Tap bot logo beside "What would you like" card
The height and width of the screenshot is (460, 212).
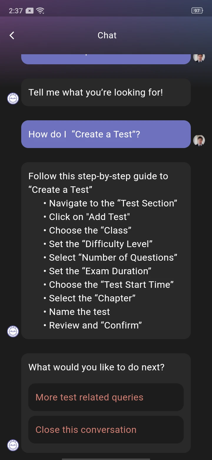(13, 445)
